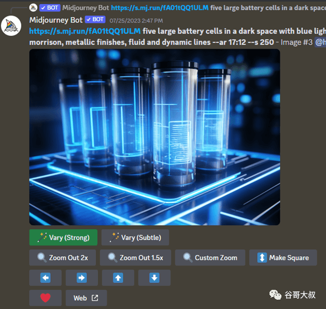Click the @ mention at message end
Image resolution: width=326 pixels, height=309 pixels.
point(320,42)
